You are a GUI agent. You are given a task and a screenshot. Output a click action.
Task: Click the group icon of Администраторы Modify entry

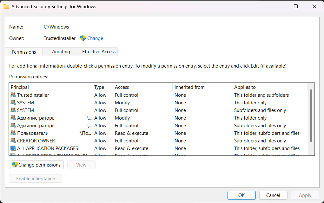pos(13,118)
